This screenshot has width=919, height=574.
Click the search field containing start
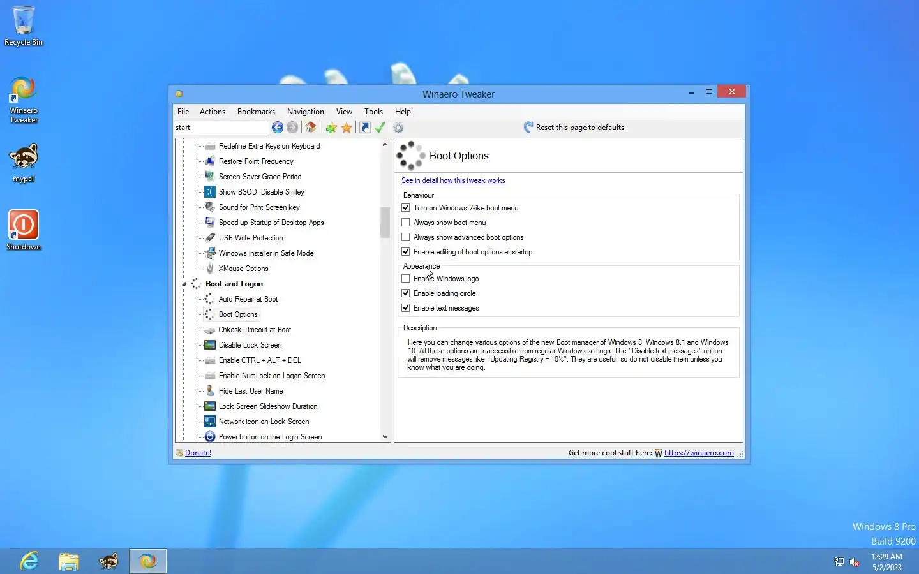(221, 128)
